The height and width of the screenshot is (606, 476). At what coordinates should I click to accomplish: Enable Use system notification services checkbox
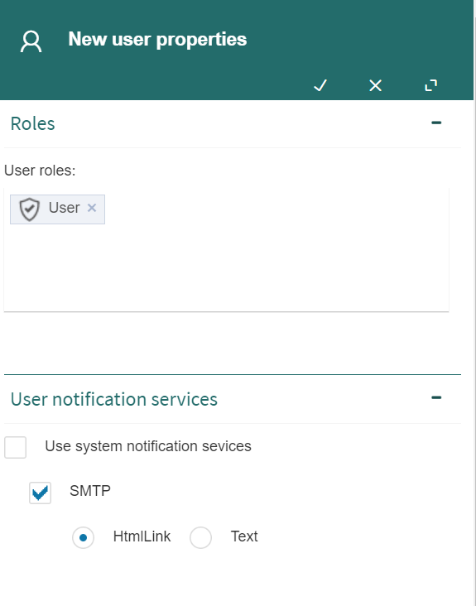[15, 448]
